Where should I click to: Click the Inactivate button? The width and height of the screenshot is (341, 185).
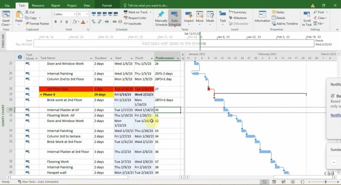(x=133, y=23)
